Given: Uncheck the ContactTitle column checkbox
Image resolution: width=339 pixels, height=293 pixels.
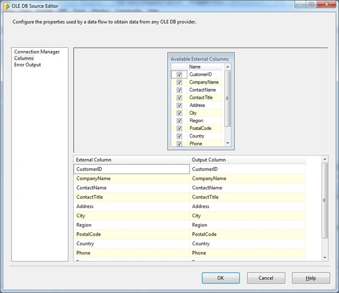Looking at the screenshot, I should click(x=179, y=98).
